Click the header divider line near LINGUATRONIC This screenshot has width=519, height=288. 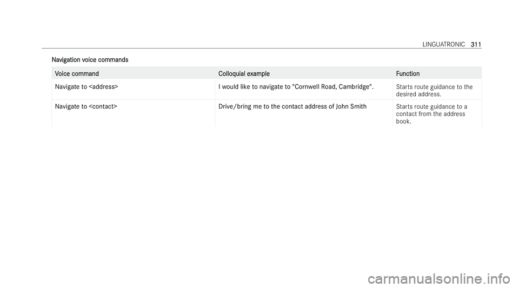(x=262, y=49)
